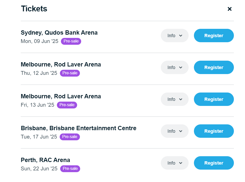Expand Info for Melbourne 13 Jun show
Screen dimensions: 245x182
tap(175, 99)
